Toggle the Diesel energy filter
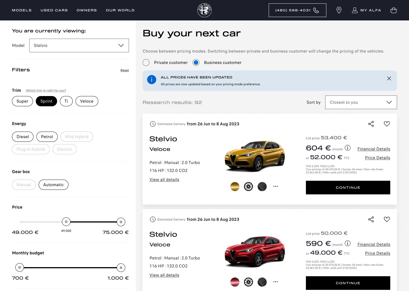 pyautogui.click(x=23, y=137)
